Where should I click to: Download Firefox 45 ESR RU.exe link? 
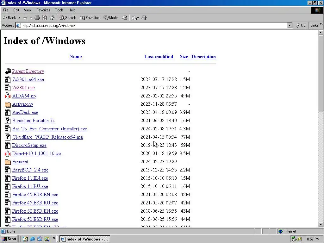click(x=35, y=203)
